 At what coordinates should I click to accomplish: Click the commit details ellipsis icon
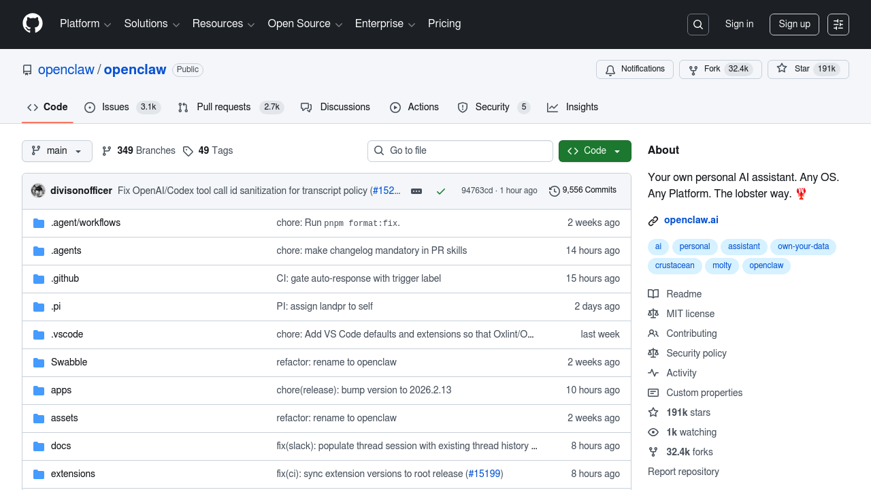[416, 191]
